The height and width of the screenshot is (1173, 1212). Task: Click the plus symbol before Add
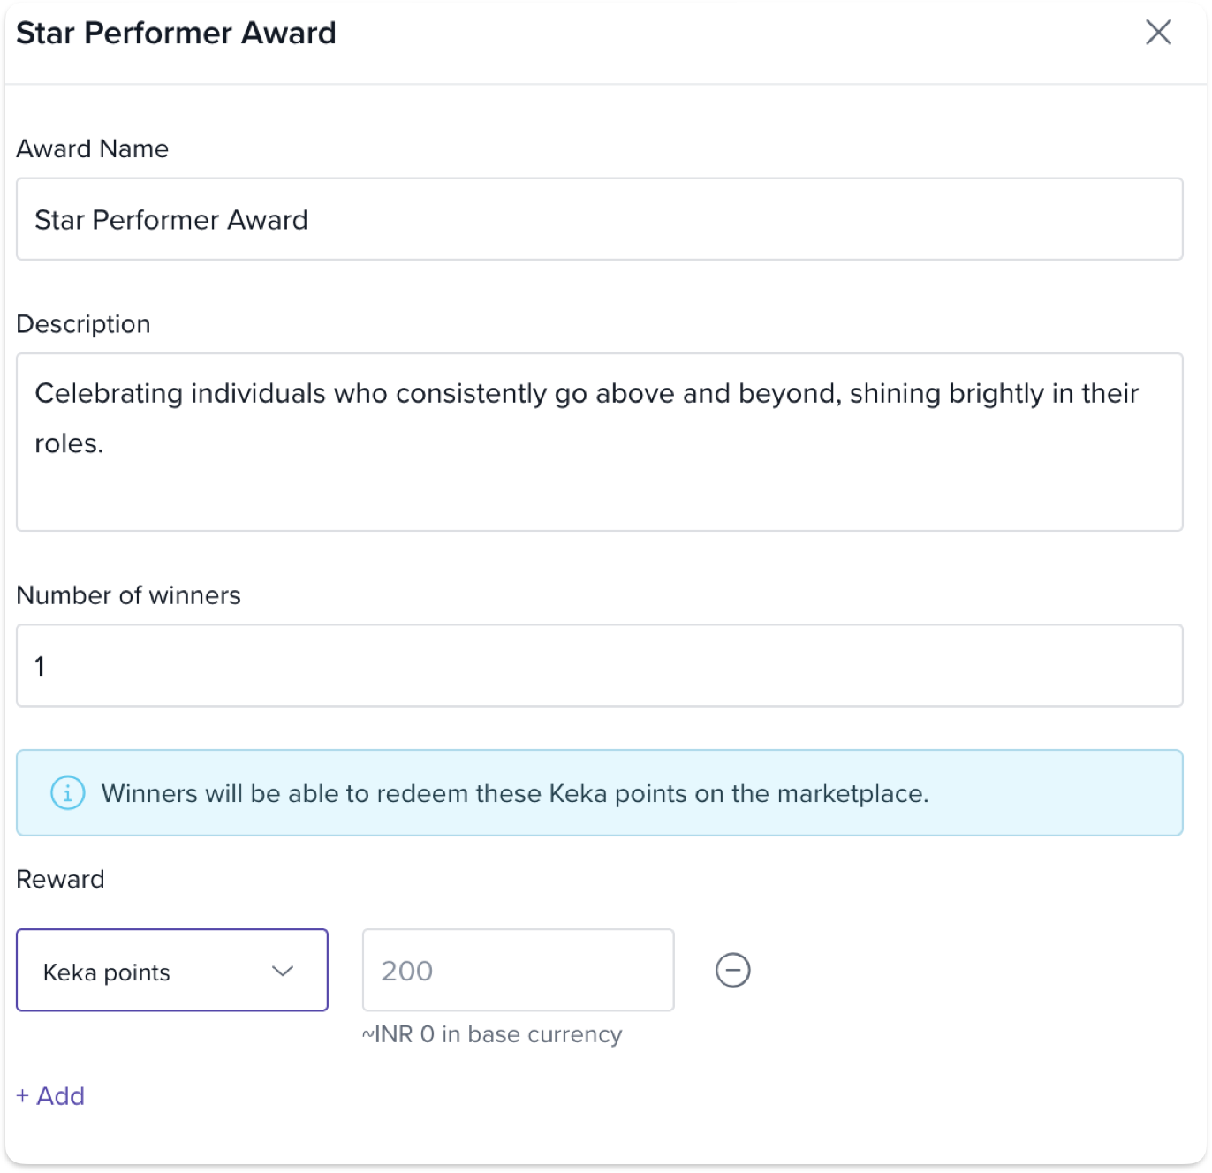point(23,1096)
